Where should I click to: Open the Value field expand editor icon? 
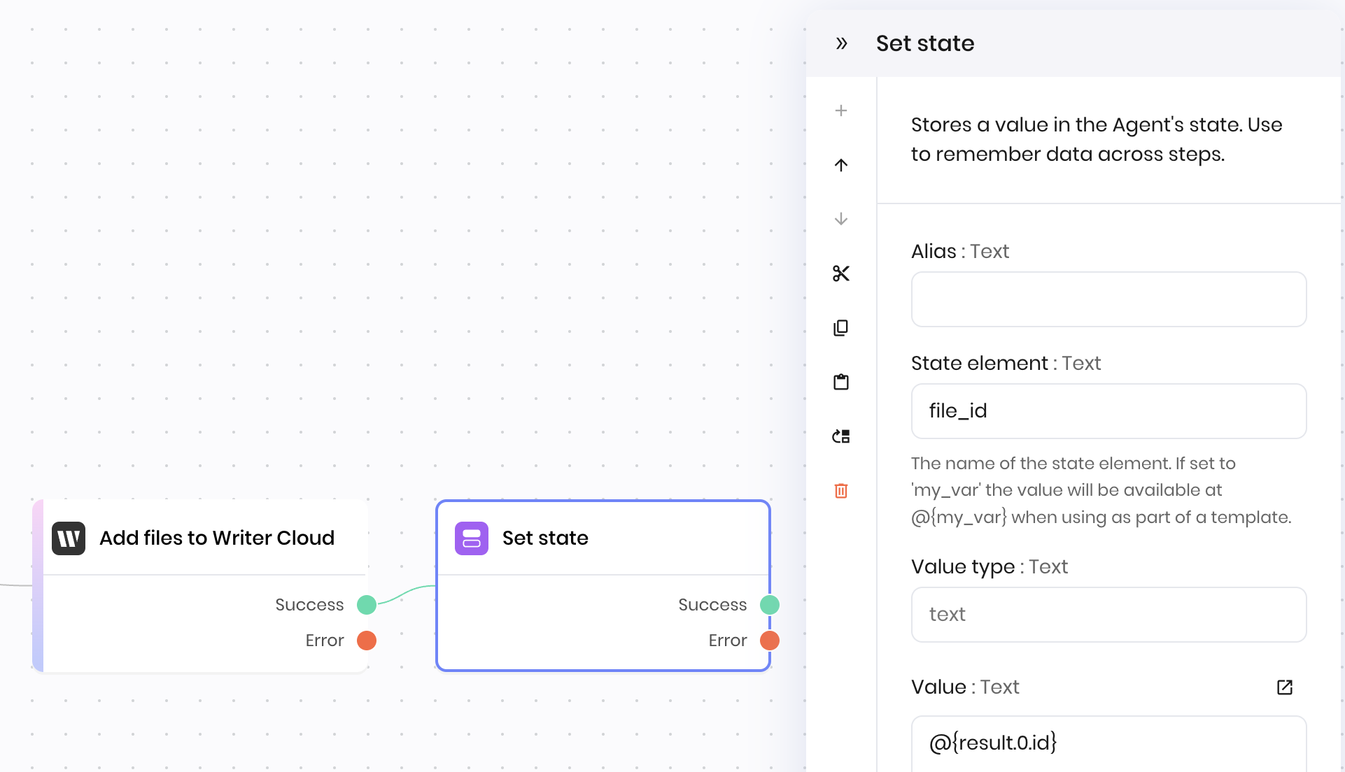[1285, 687]
